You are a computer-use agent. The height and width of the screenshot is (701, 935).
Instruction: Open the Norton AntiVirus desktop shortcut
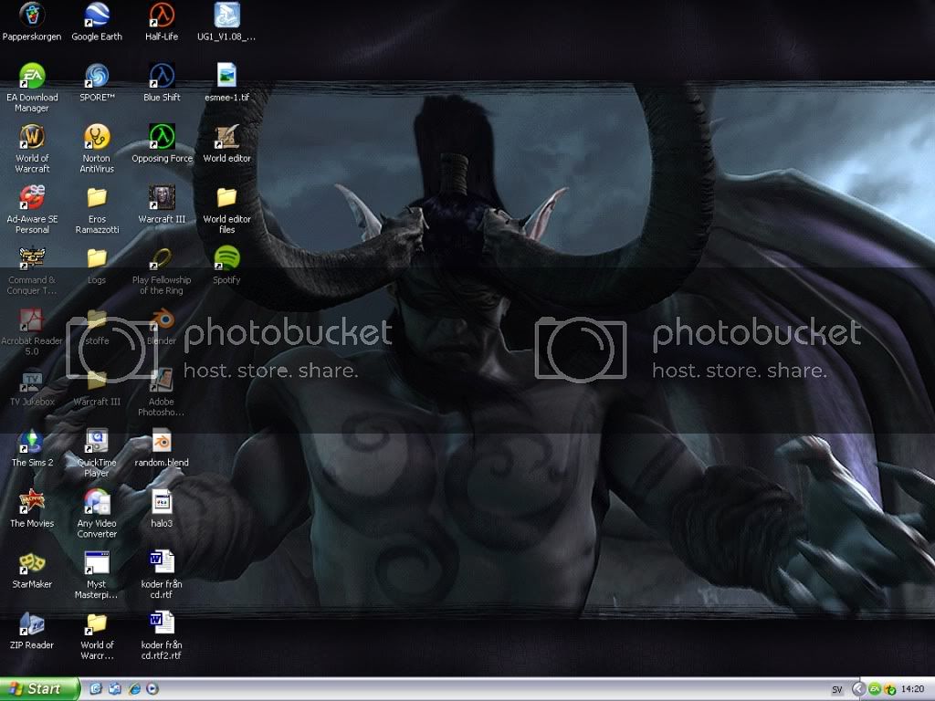(97, 149)
